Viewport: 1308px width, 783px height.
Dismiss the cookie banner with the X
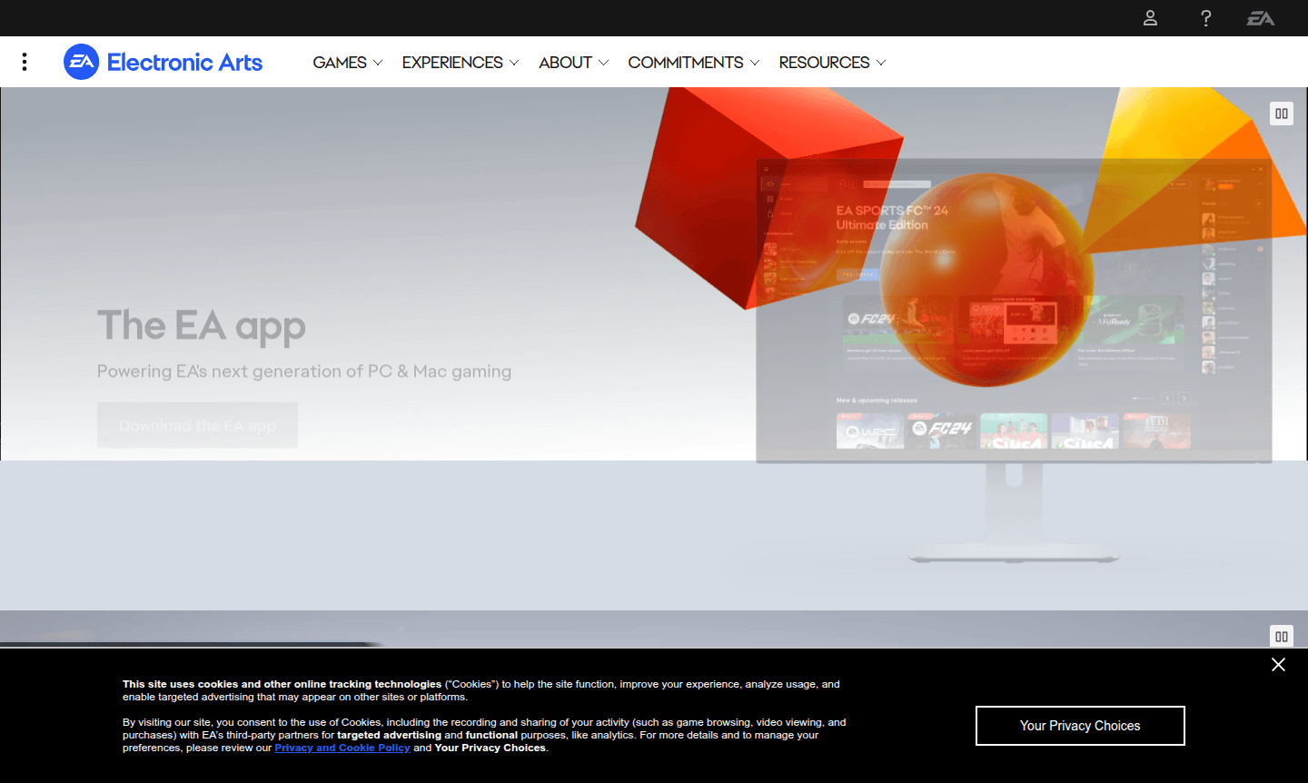pyautogui.click(x=1278, y=665)
